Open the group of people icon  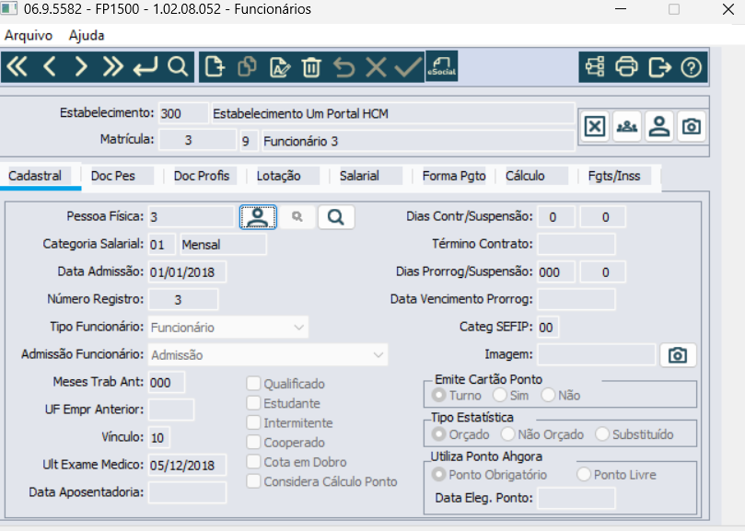click(627, 126)
